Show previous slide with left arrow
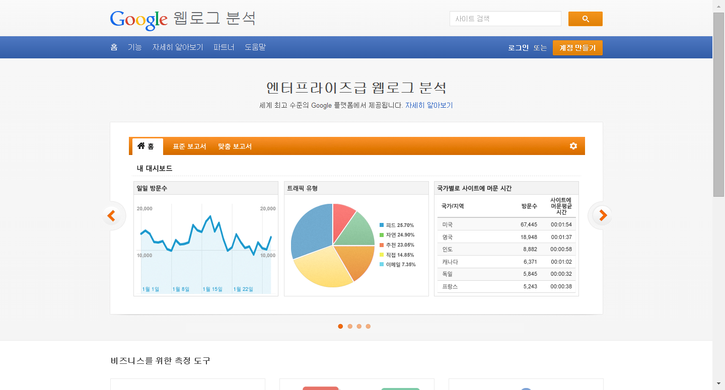The width and height of the screenshot is (725, 390). pyautogui.click(x=111, y=216)
